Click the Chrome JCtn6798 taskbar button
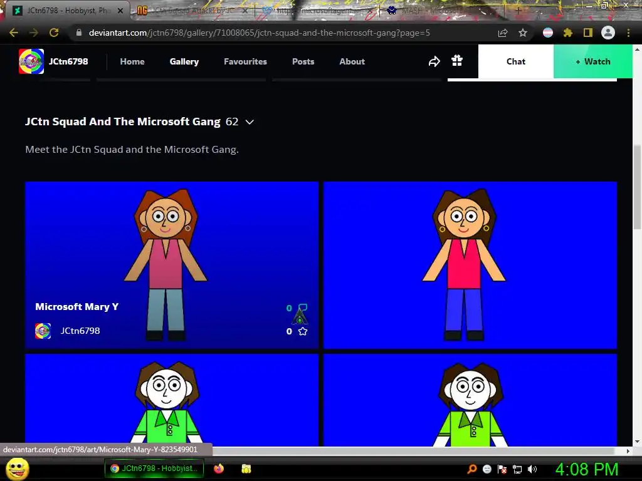Image resolution: width=642 pixels, height=481 pixels. [x=154, y=468]
